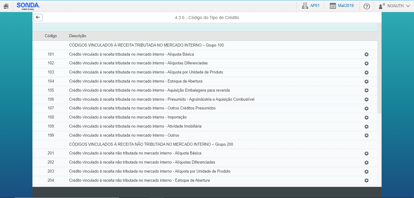Select code cell 103
414x198 pixels.
(x=51, y=72)
